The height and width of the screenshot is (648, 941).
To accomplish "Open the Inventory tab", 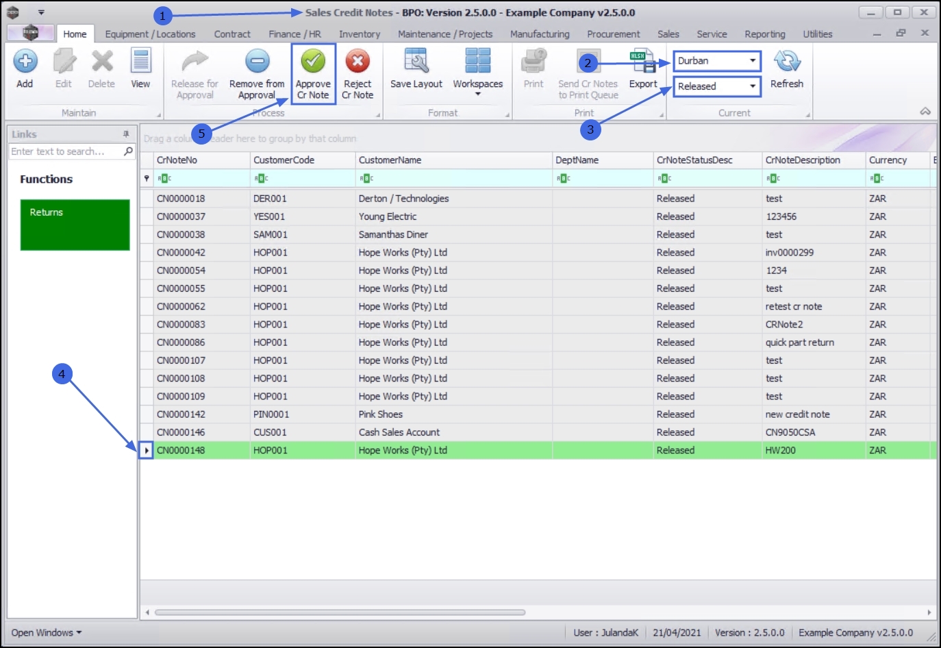I will (x=360, y=34).
